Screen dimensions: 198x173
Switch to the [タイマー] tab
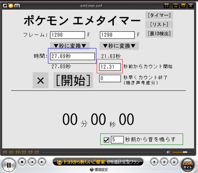(x=159, y=15)
